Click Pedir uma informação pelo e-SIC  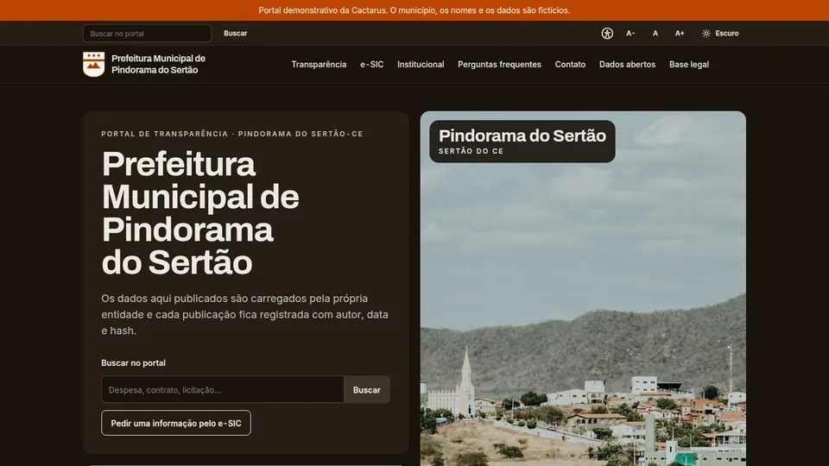click(176, 423)
